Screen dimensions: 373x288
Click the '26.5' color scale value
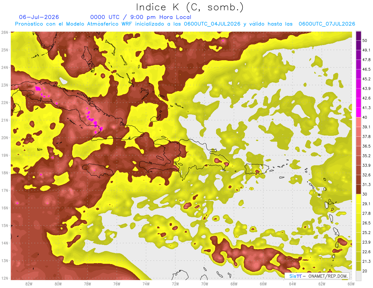[x=366, y=223]
